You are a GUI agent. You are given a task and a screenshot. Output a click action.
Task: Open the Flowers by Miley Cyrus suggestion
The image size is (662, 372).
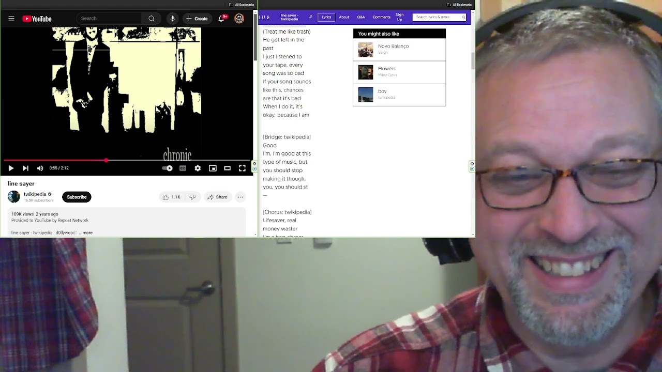(399, 72)
